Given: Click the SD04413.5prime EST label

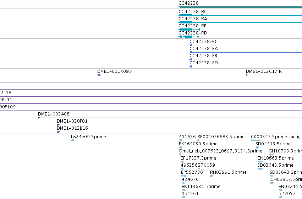Looking at the screenshot, I should pyautogui.click(x=274, y=144).
